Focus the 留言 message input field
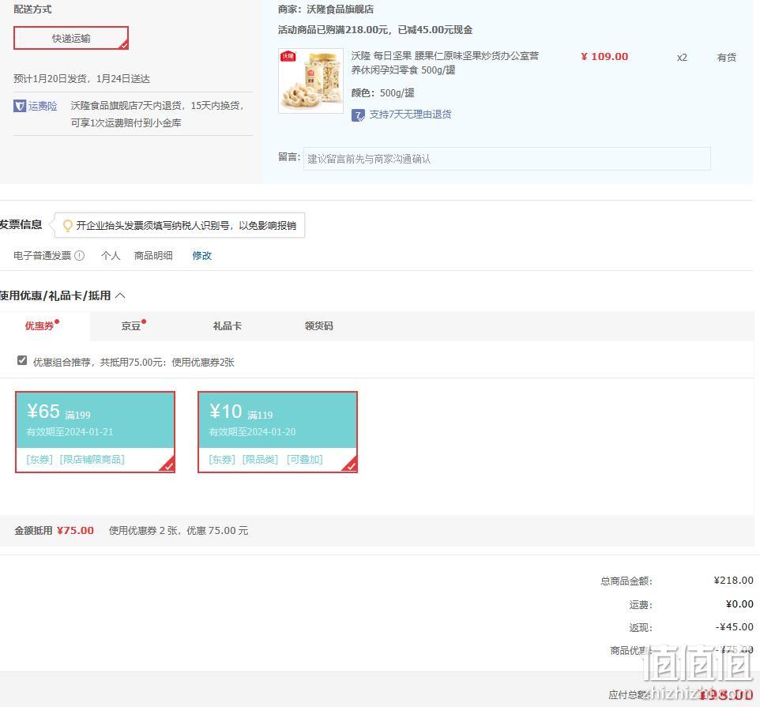 tap(506, 159)
